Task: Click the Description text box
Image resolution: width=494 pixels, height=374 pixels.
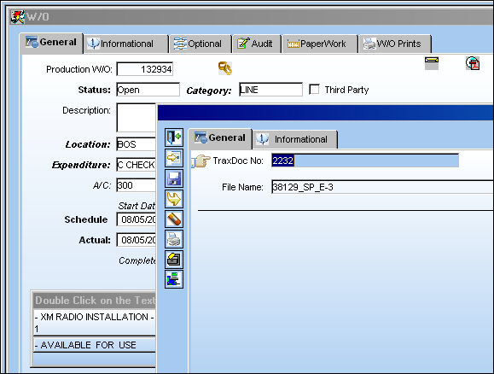Action: click(x=137, y=117)
